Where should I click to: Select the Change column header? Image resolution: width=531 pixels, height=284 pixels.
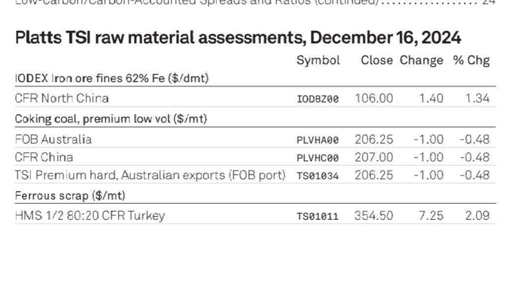(x=421, y=61)
